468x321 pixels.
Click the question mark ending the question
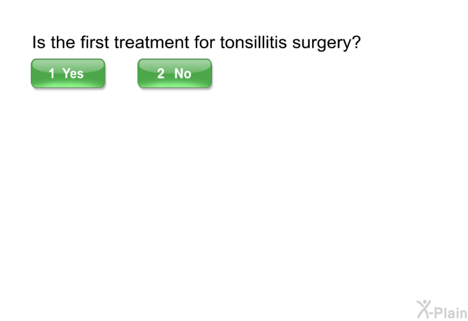coord(356,43)
